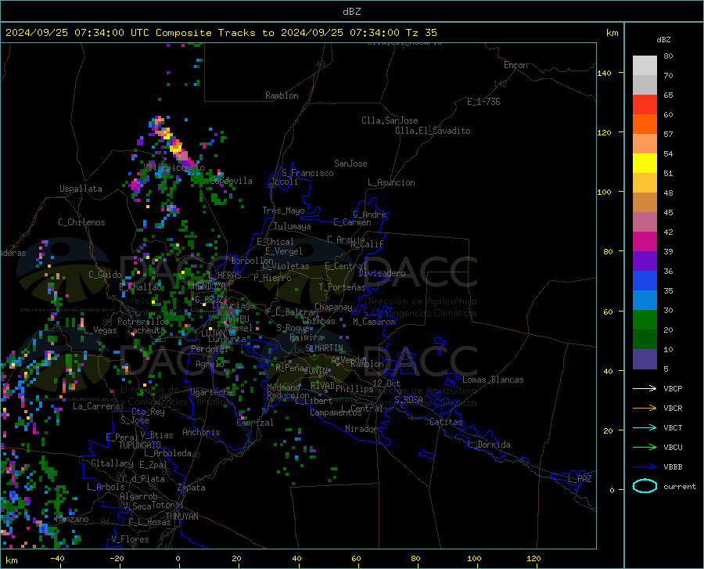Click the L_PAZ map label
This screenshot has height=569, width=704.
coord(580,479)
